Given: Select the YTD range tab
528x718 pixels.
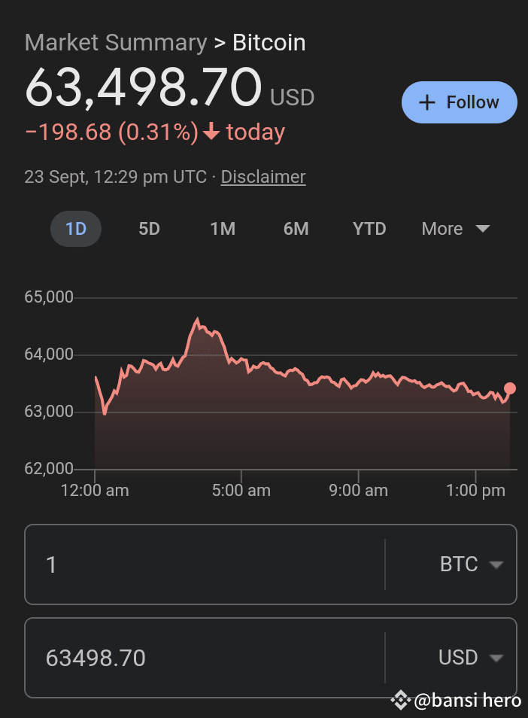Looking at the screenshot, I should pos(369,229).
